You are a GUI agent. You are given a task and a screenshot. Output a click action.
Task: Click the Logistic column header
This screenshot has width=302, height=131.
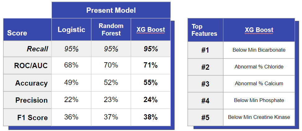71,30
